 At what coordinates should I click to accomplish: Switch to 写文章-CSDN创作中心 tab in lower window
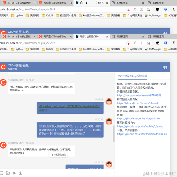point(55,37)
